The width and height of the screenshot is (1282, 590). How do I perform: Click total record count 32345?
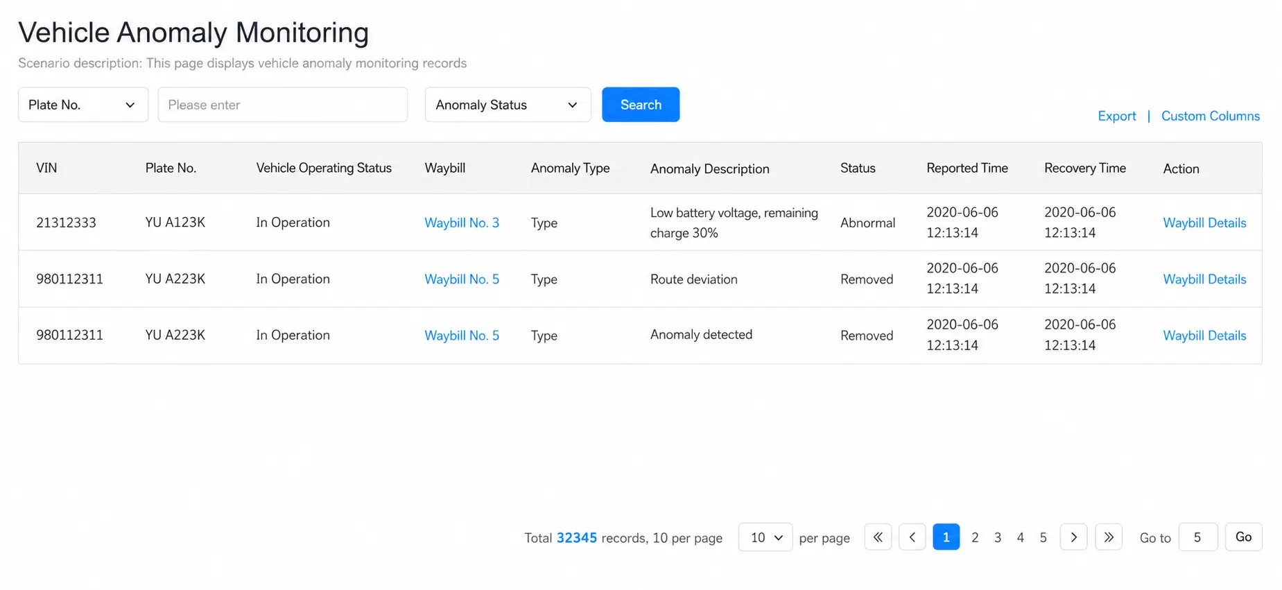577,538
